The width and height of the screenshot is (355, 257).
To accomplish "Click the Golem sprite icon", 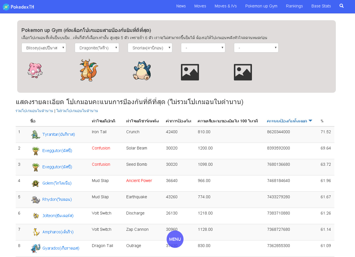I will (35, 183).
